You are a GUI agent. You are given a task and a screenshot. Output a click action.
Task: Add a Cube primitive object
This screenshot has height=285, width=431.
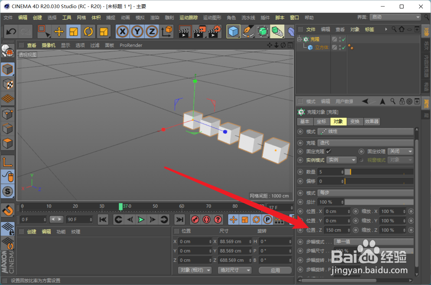click(233, 32)
